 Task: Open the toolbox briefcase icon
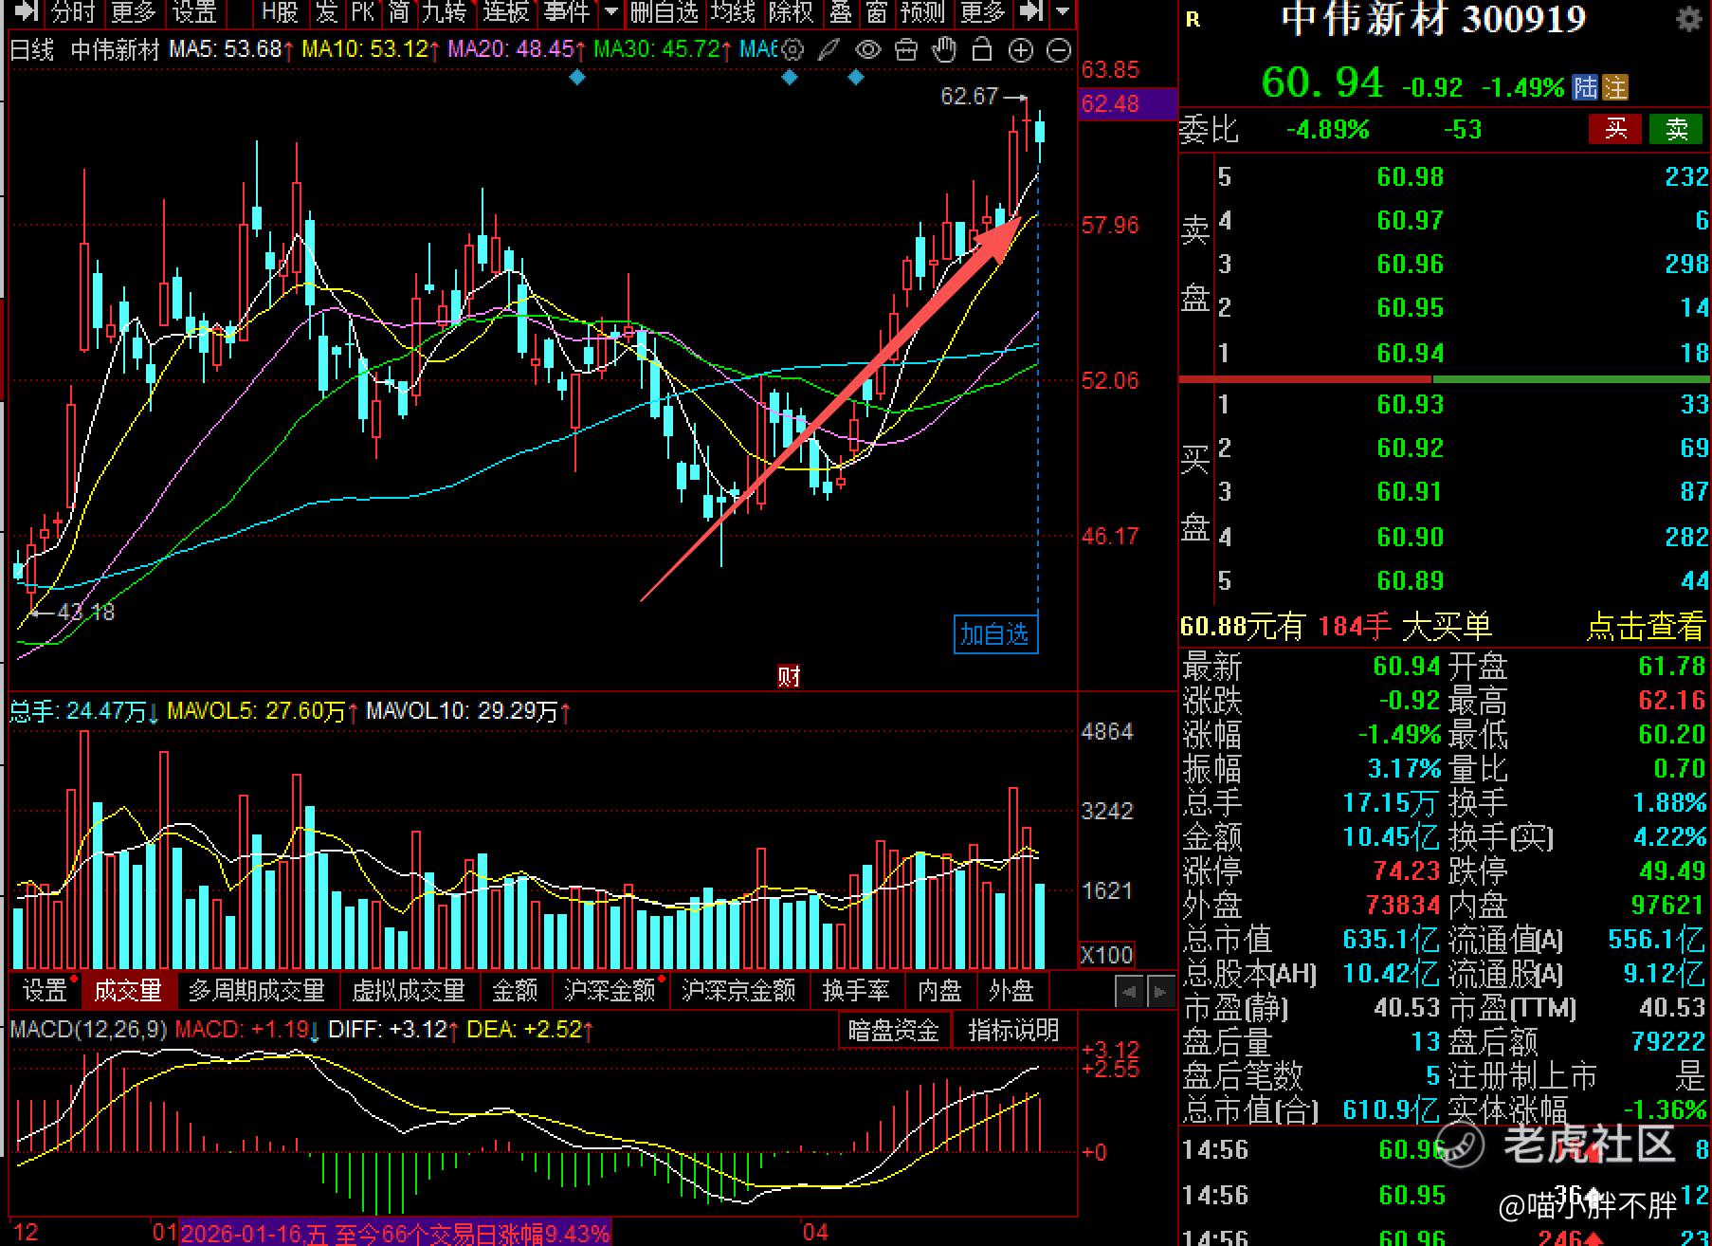pos(906,49)
